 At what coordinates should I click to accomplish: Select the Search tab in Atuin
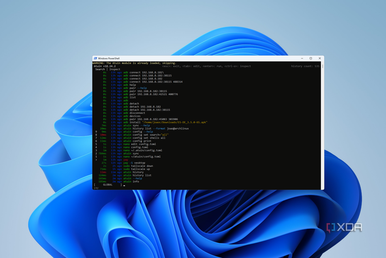[100, 69]
